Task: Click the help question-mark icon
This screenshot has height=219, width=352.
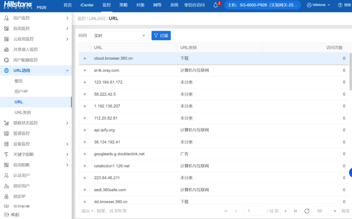Action: [340, 5]
